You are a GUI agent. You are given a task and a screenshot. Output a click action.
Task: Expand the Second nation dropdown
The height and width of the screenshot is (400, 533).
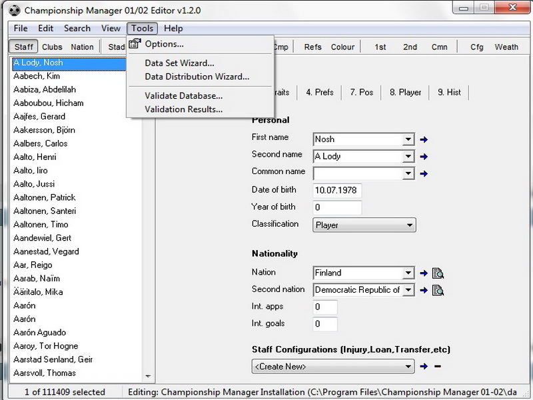tap(408, 290)
